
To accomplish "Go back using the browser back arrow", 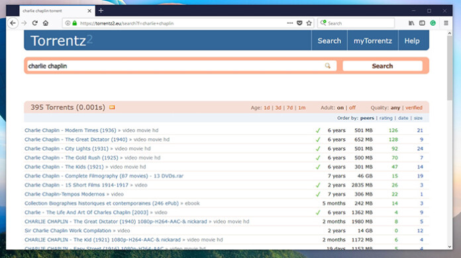I will pos(13,23).
